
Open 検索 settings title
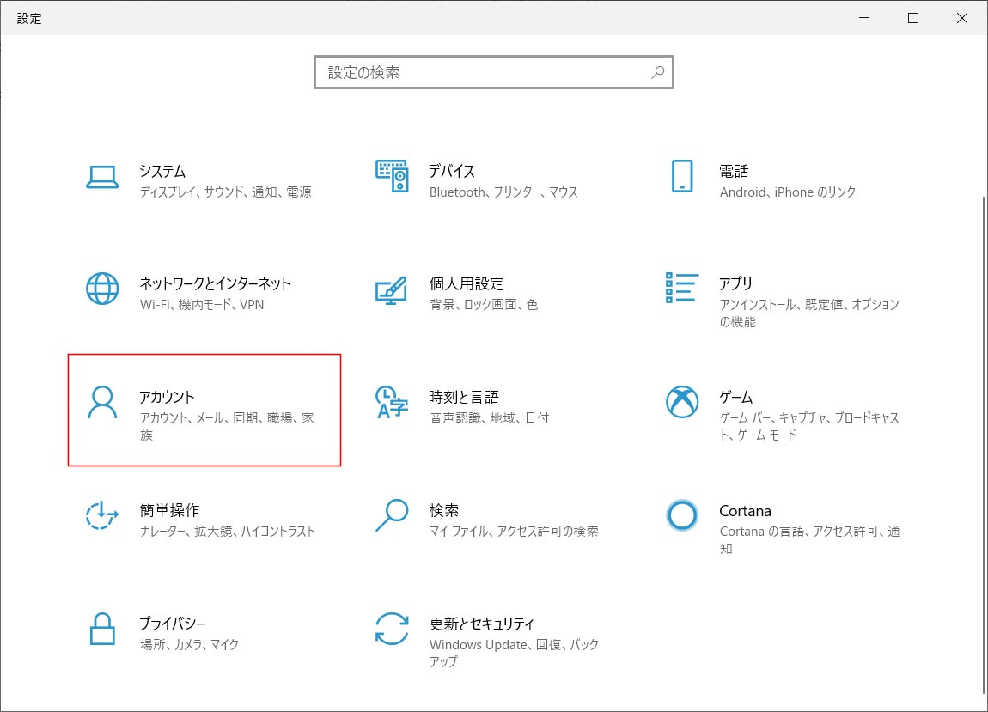point(444,510)
